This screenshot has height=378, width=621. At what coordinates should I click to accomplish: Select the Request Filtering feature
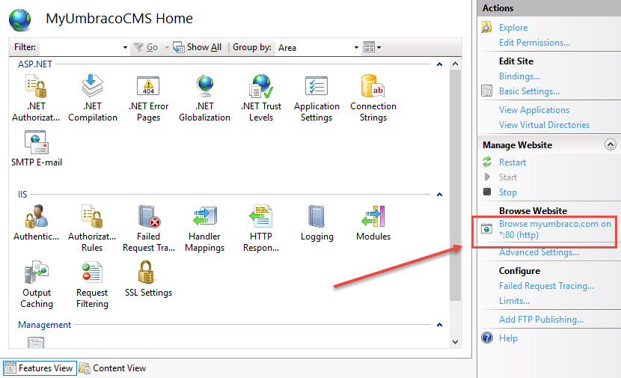pyautogui.click(x=92, y=284)
